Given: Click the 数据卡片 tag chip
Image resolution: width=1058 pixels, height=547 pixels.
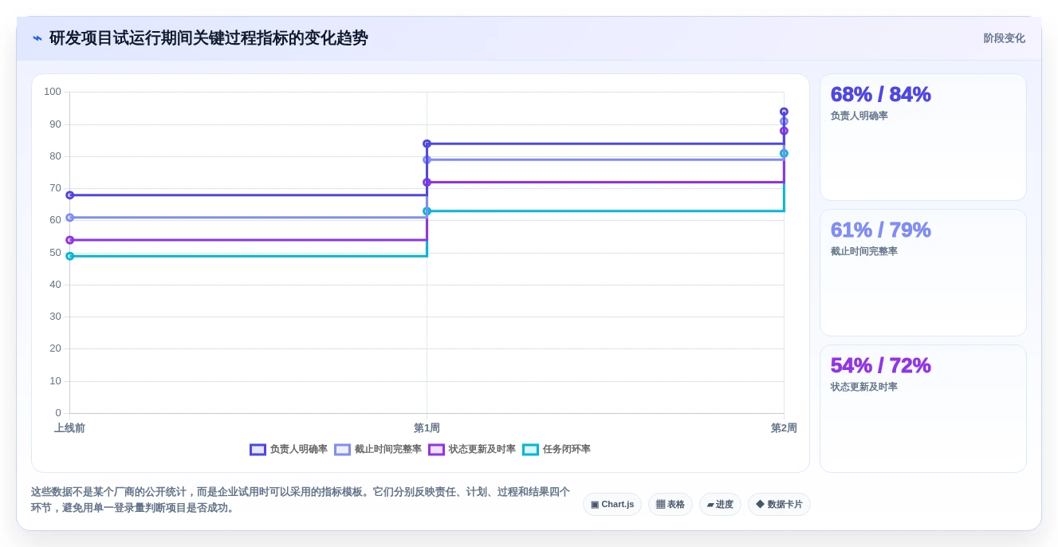Looking at the screenshot, I should pos(779,504).
